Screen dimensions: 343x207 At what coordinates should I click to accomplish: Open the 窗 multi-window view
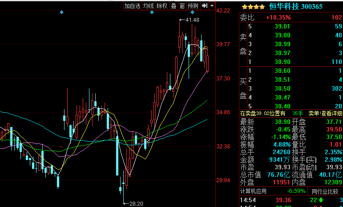tap(182, 6)
